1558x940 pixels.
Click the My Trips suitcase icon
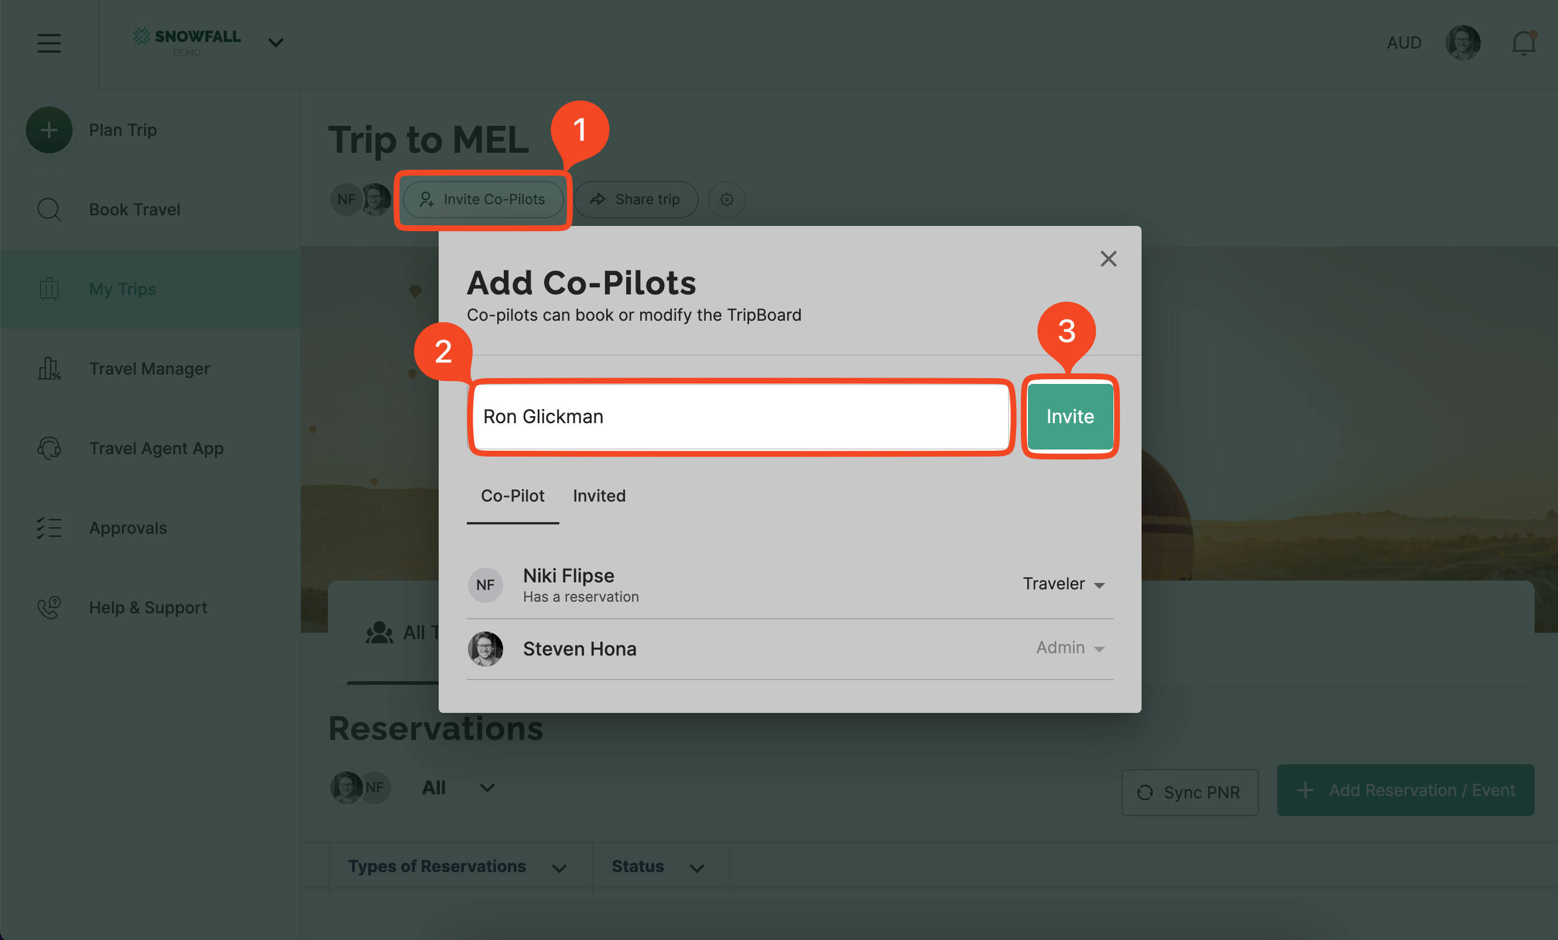(x=49, y=289)
